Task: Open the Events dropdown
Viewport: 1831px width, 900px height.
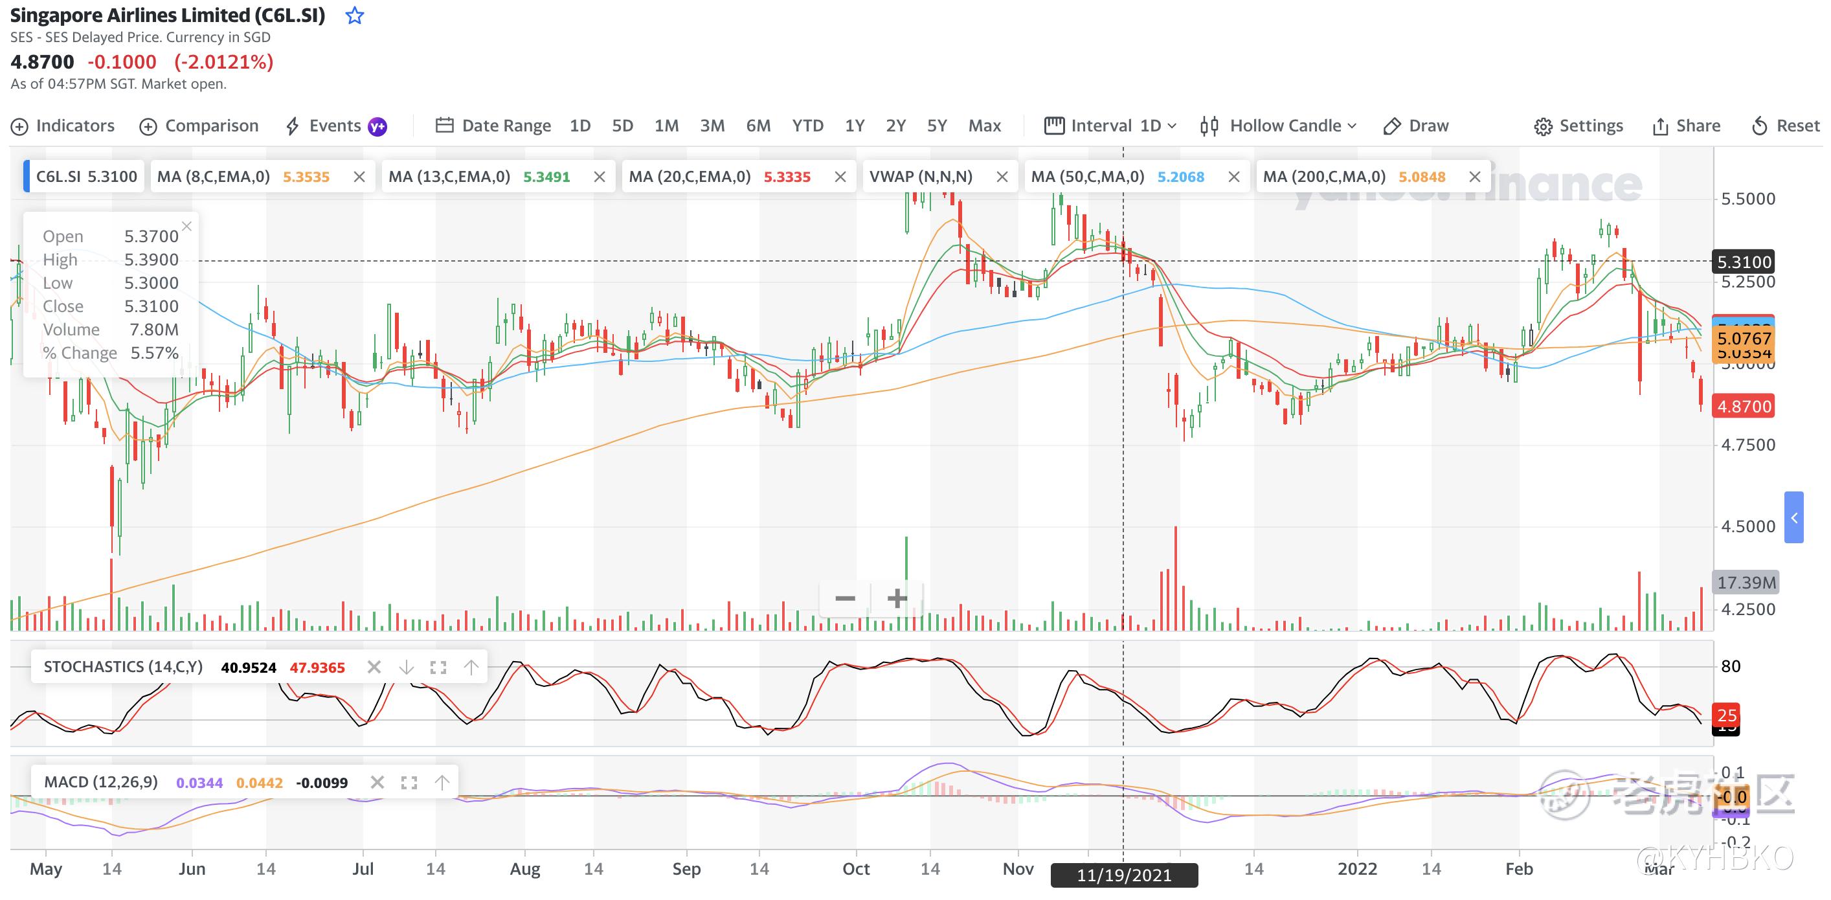Action: tap(335, 126)
